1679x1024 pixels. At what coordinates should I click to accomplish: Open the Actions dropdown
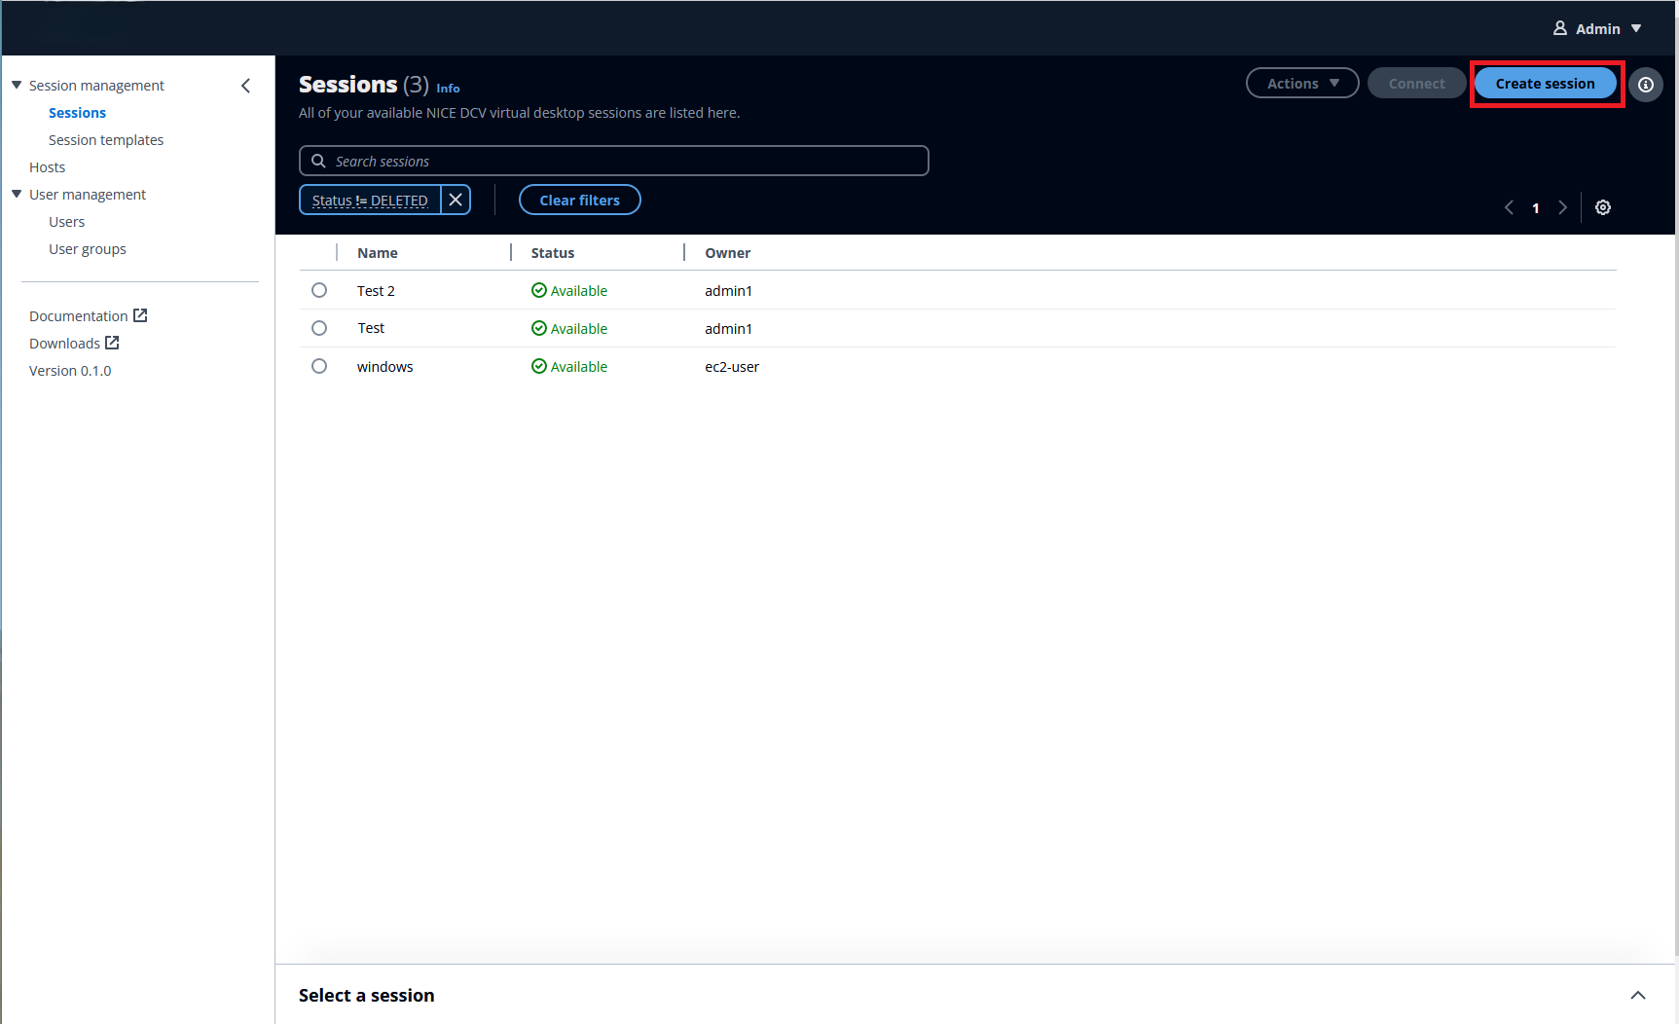click(x=1301, y=83)
